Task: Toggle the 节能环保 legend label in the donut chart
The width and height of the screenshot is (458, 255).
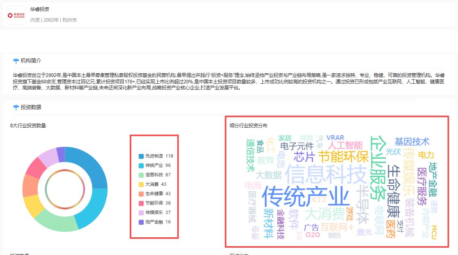Action: tap(154, 203)
